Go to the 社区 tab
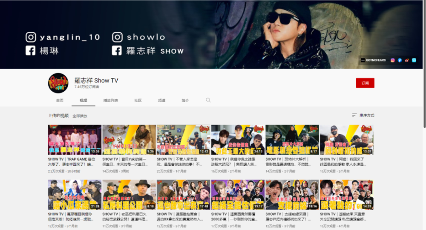Viewport: 426px width, 230px height. click(138, 100)
